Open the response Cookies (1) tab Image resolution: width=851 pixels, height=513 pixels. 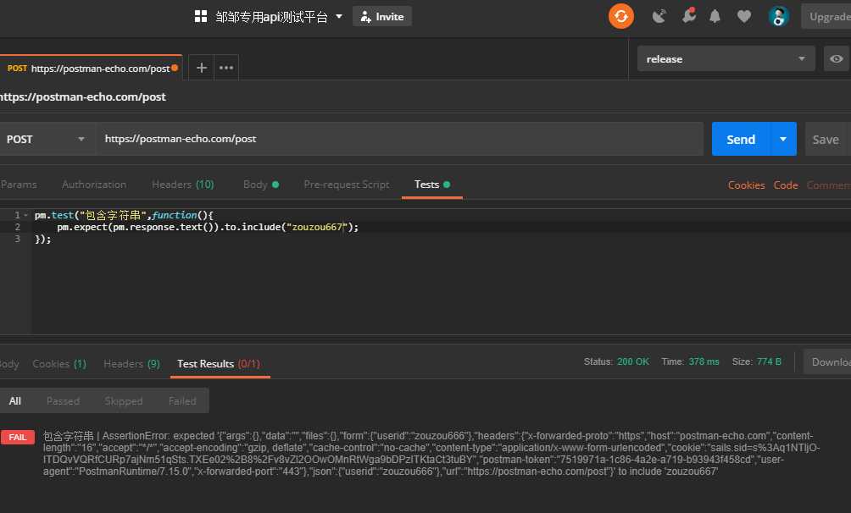(x=59, y=363)
